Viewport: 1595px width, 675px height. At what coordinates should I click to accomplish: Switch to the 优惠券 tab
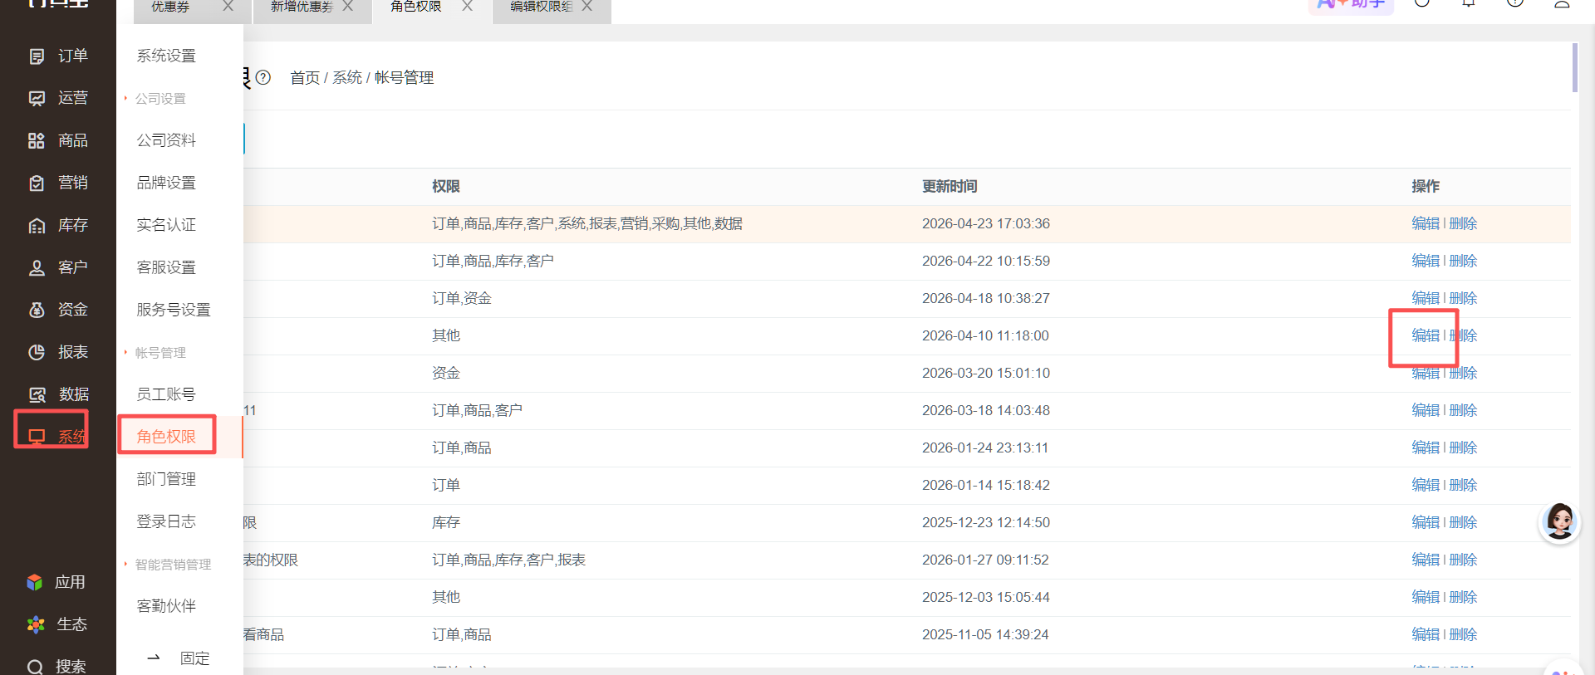170,7
